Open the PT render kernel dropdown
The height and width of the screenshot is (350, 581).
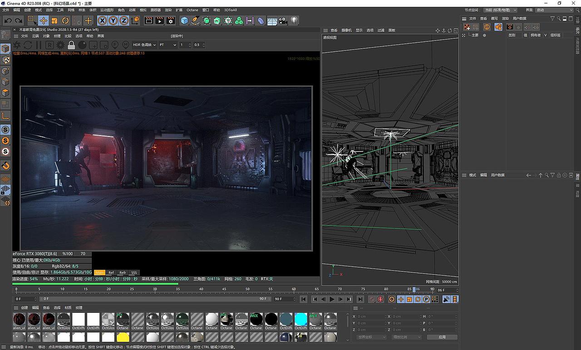[x=167, y=45]
